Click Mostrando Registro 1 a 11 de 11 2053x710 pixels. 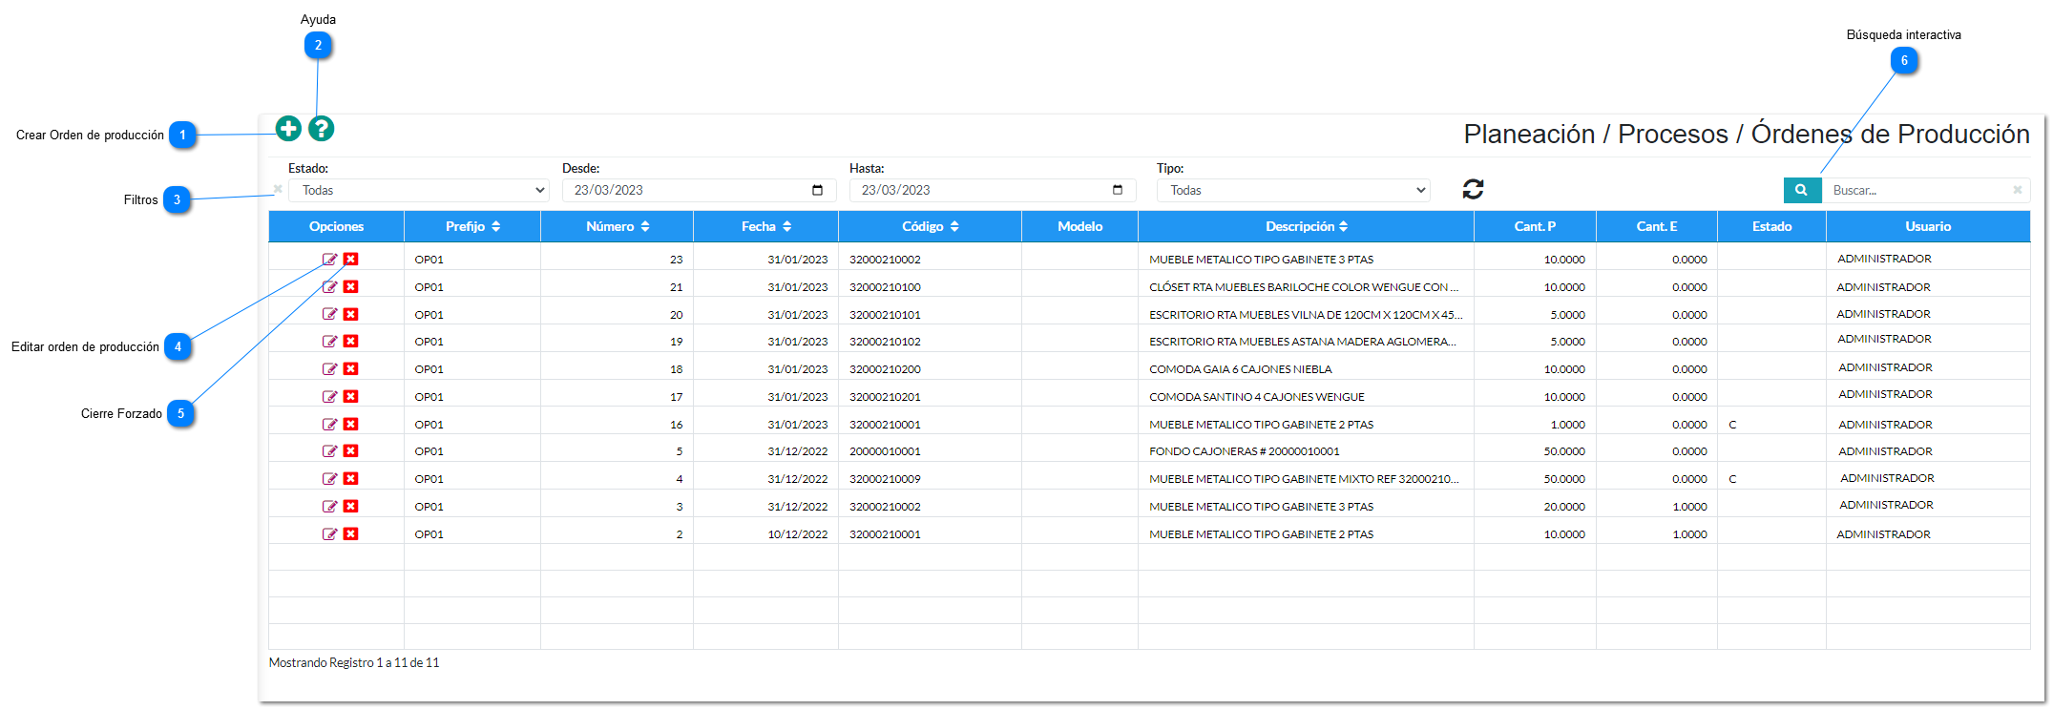tap(354, 662)
